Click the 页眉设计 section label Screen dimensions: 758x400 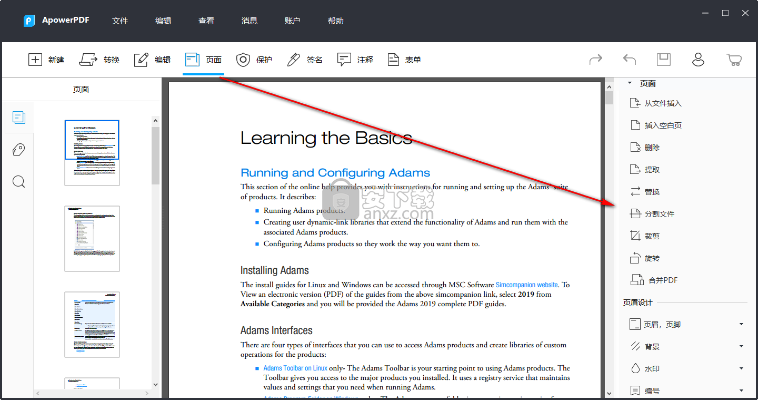point(637,303)
